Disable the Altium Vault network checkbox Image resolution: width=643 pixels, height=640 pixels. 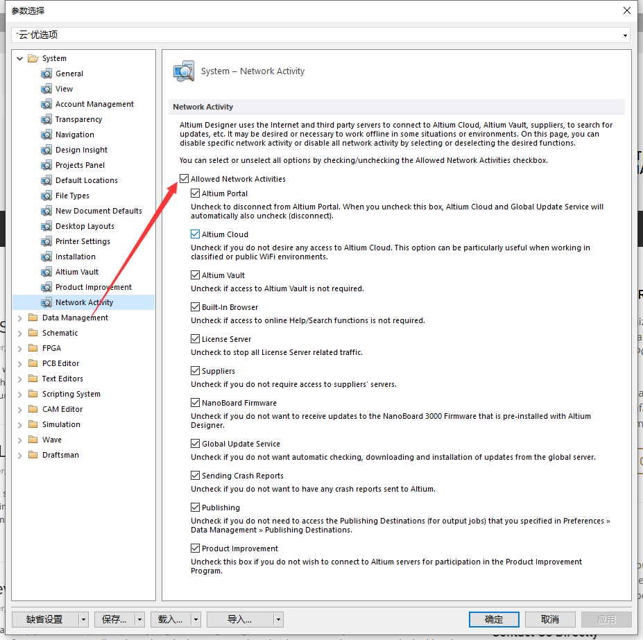(x=195, y=275)
